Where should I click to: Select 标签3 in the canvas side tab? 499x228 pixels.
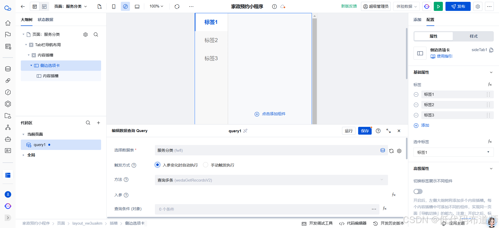(x=211, y=58)
